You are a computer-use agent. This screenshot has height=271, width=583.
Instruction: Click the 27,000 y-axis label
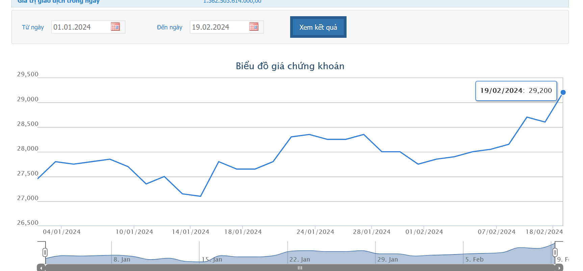pyautogui.click(x=28, y=198)
